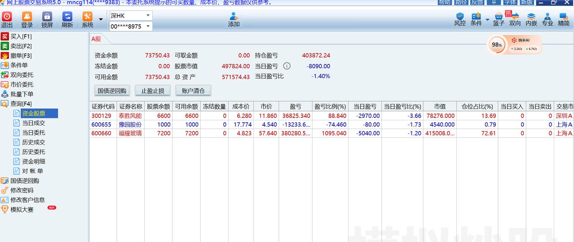Viewport: 574px width, 242px height.
Task: Open 修改密码 in the sidebar
Action: click(22, 190)
